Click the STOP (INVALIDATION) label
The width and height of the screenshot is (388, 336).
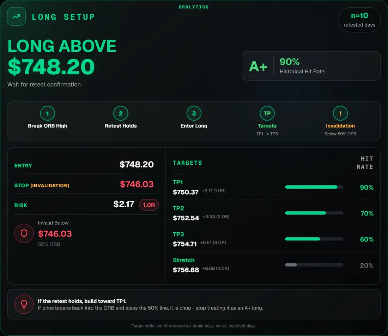coord(42,185)
